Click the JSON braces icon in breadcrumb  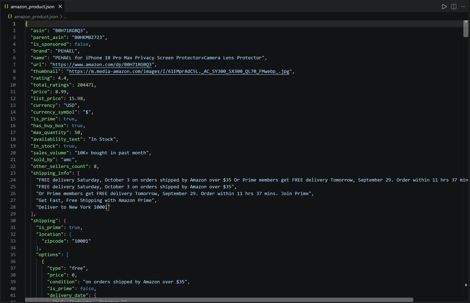(x=10, y=16)
